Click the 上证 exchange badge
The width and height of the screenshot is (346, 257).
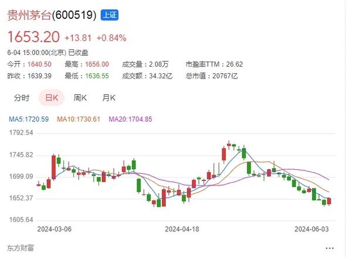click(110, 15)
